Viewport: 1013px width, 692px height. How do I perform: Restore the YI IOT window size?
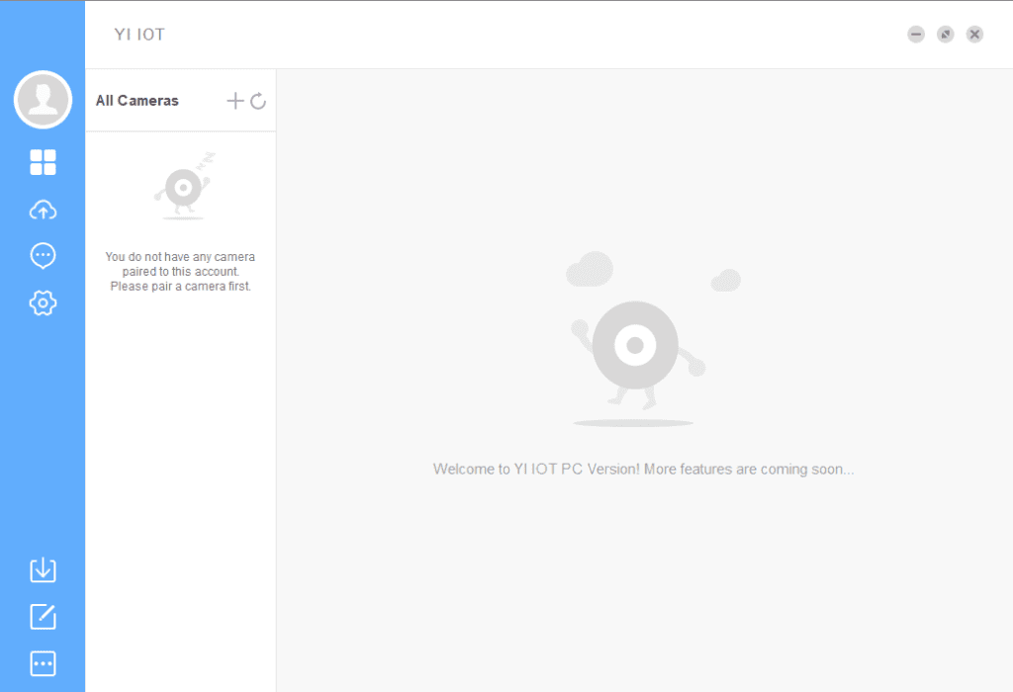946,35
